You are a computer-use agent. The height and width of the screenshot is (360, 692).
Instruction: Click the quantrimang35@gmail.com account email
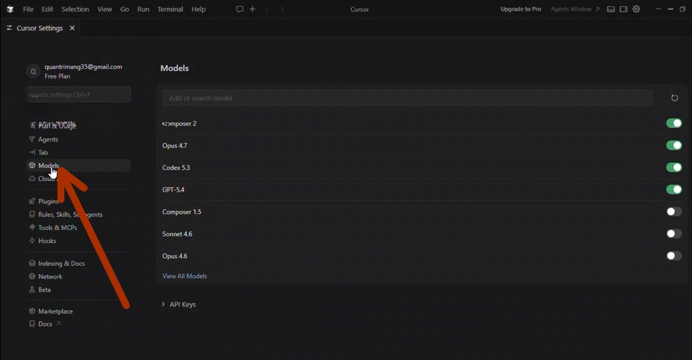(84, 66)
